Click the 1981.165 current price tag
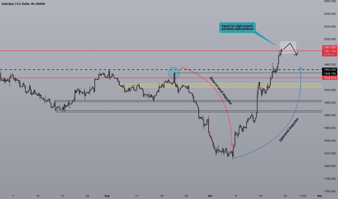 pos(330,51)
